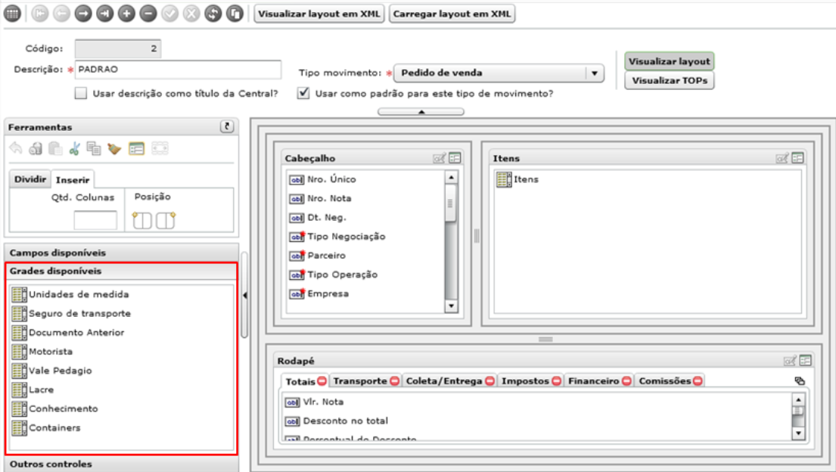
Task: Collapse the left side panel arrow
Action: tap(244, 295)
